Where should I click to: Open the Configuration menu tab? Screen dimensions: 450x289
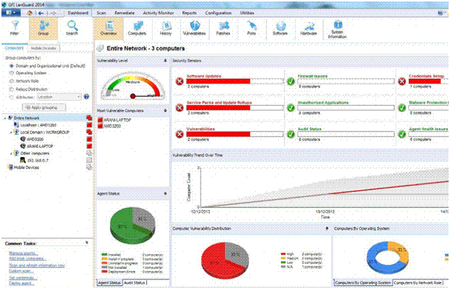tap(219, 13)
